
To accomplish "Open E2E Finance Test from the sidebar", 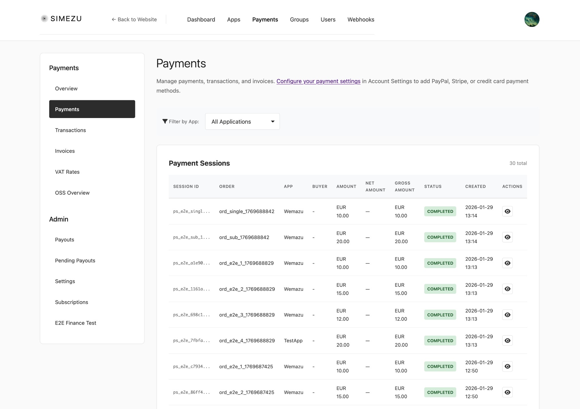I will [x=76, y=323].
